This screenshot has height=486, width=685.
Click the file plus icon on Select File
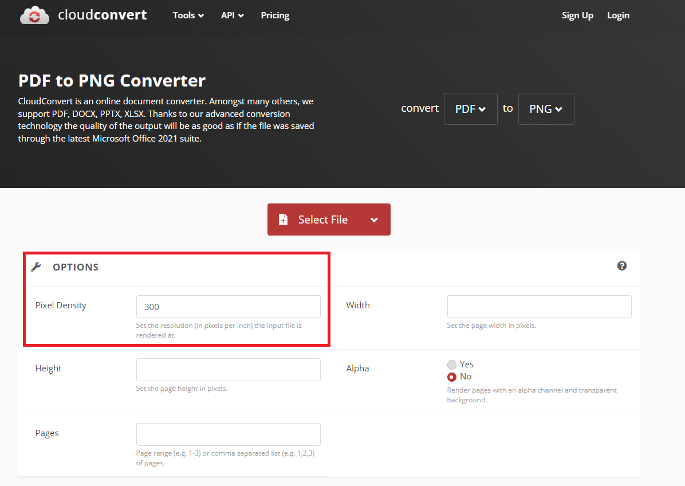283,220
